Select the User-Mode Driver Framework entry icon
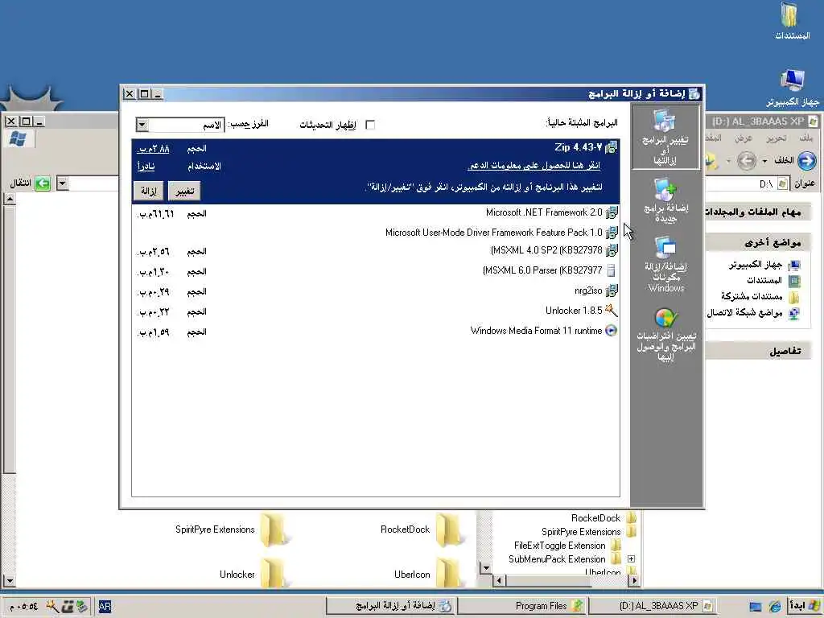The height and width of the screenshot is (618, 824). [612, 233]
